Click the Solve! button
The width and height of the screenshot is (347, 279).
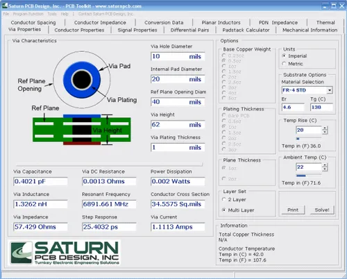(x=322, y=210)
